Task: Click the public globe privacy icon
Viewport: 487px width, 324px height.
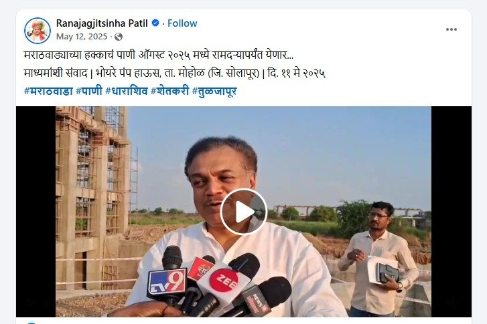Action: pos(119,37)
